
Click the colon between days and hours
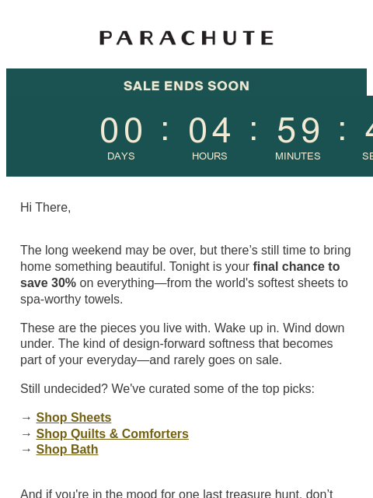[x=166, y=130]
